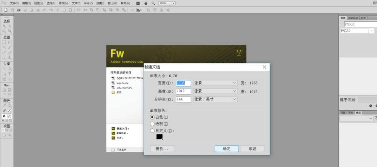This screenshot has height=167, width=377.
Task: Click the New document toolbar icon
Action: click(6, 10)
